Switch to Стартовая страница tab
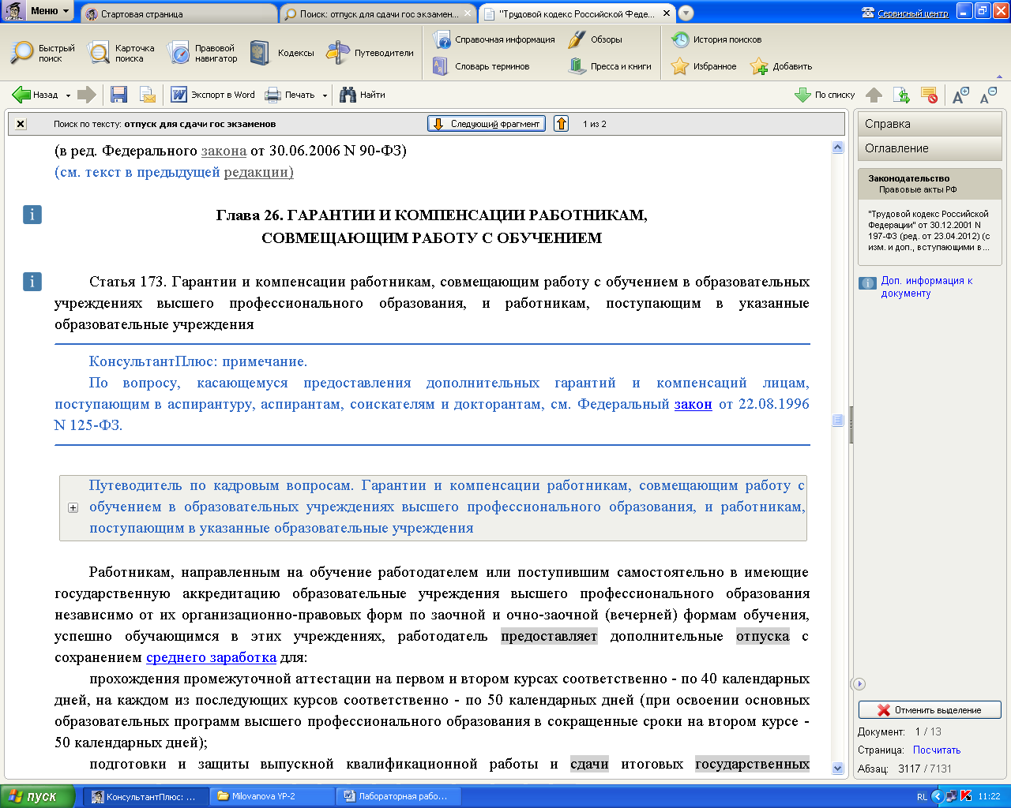 click(x=178, y=13)
